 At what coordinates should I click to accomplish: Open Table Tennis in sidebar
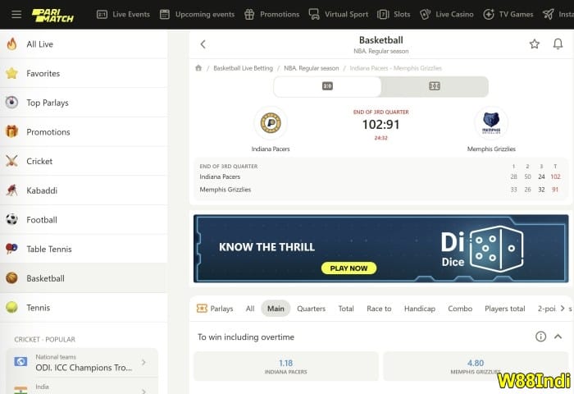tap(84, 249)
